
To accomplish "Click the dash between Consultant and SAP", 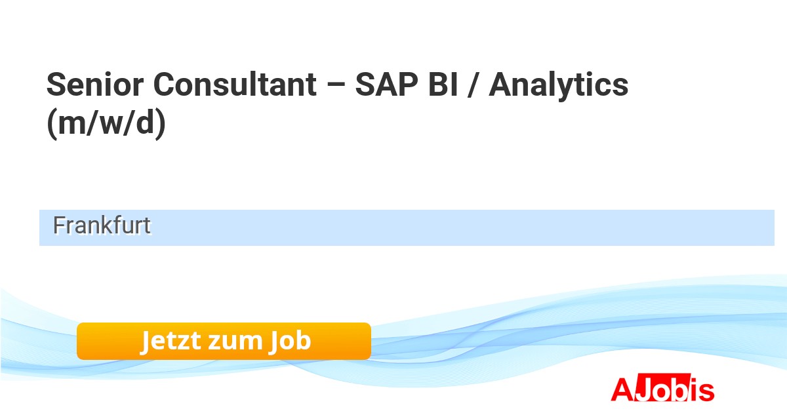I will [x=336, y=87].
